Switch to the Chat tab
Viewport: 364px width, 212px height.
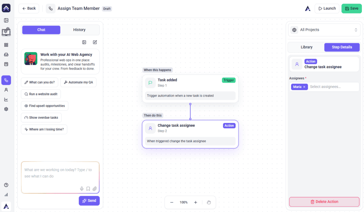pos(41,30)
